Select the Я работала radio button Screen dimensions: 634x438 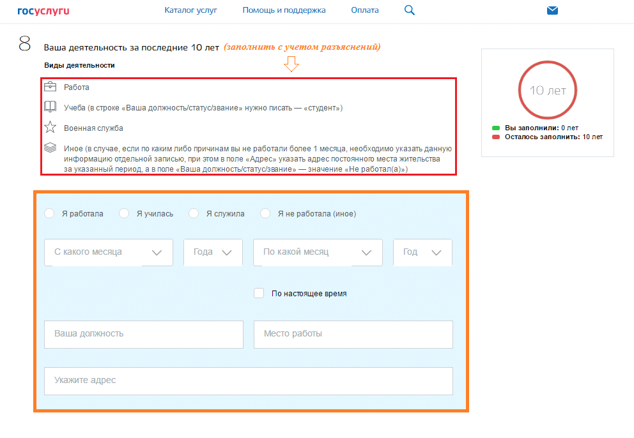coord(49,214)
